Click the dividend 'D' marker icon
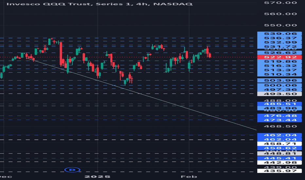The image size is (305, 180). point(72,170)
